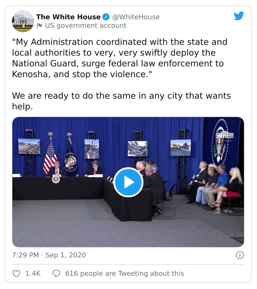This screenshot has height=289, width=257.
Task: Visit the @WhiteHouse handle link
Action: click(135, 17)
